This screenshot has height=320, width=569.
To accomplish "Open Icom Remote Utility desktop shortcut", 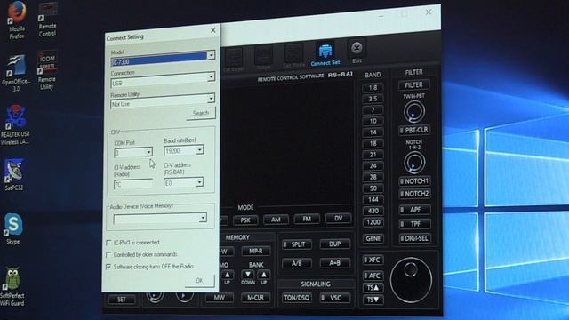I will [x=47, y=71].
